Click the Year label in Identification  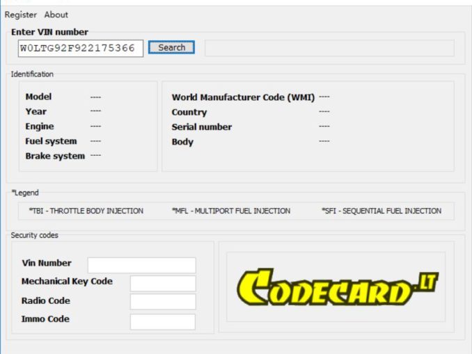click(36, 111)
